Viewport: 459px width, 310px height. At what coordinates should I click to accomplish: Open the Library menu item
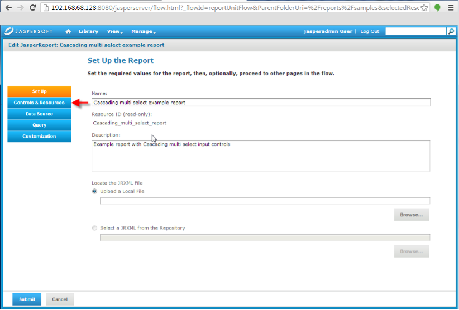point(88,31)
